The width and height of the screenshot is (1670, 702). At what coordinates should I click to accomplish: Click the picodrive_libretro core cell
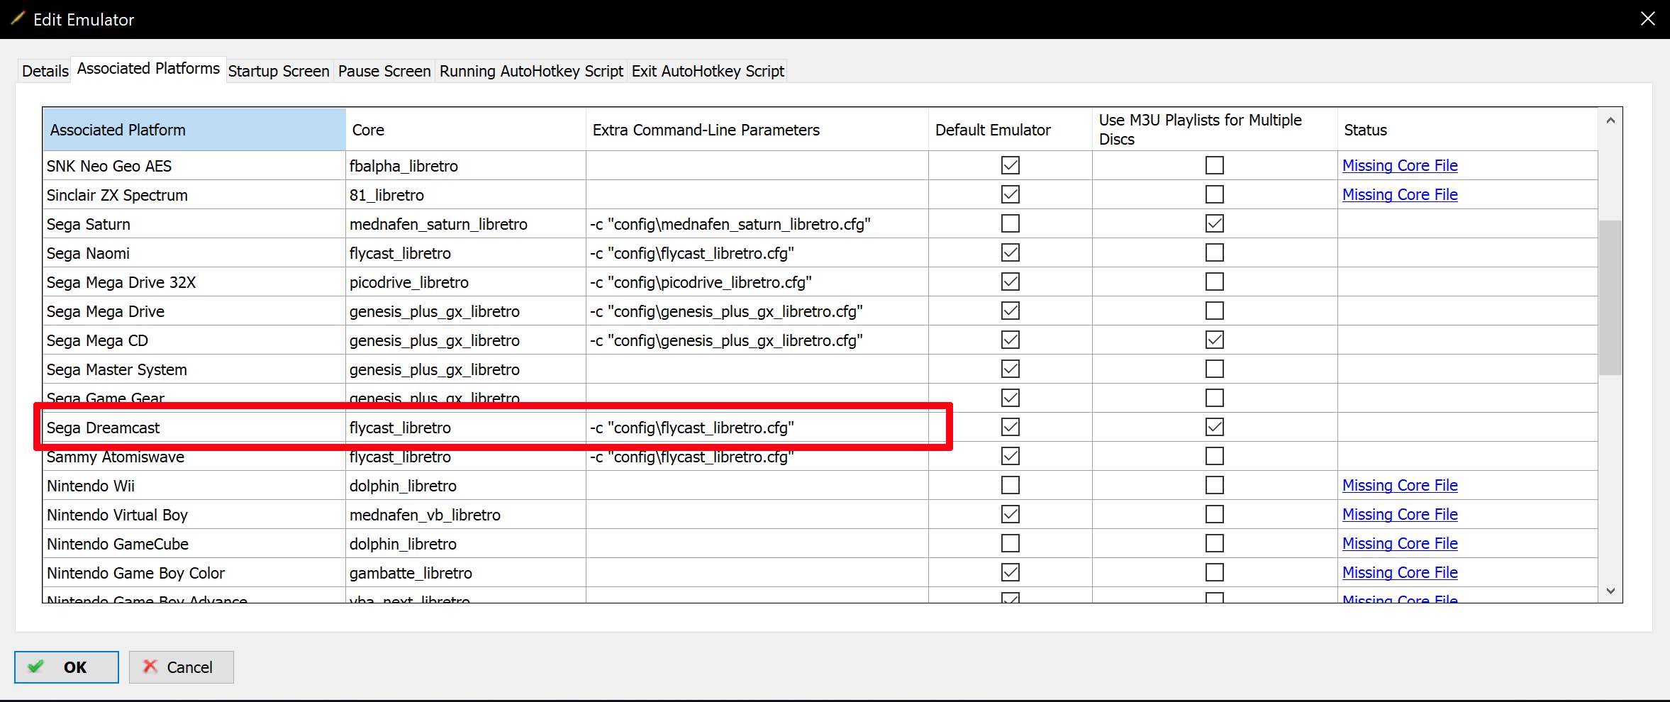point(466,282)
